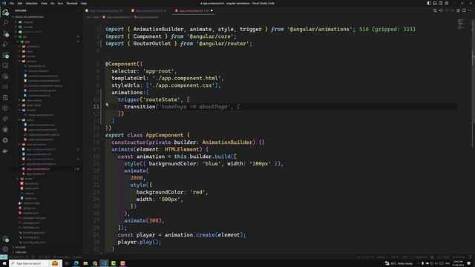475x267 pixels.
Task: Open the View menu
Action: tap(44, 3)
